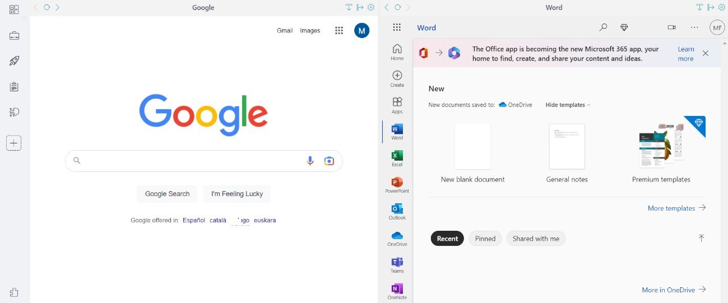Click the Google Search button
This screenshot has height=303, width=728.
(x=167, y=194)
